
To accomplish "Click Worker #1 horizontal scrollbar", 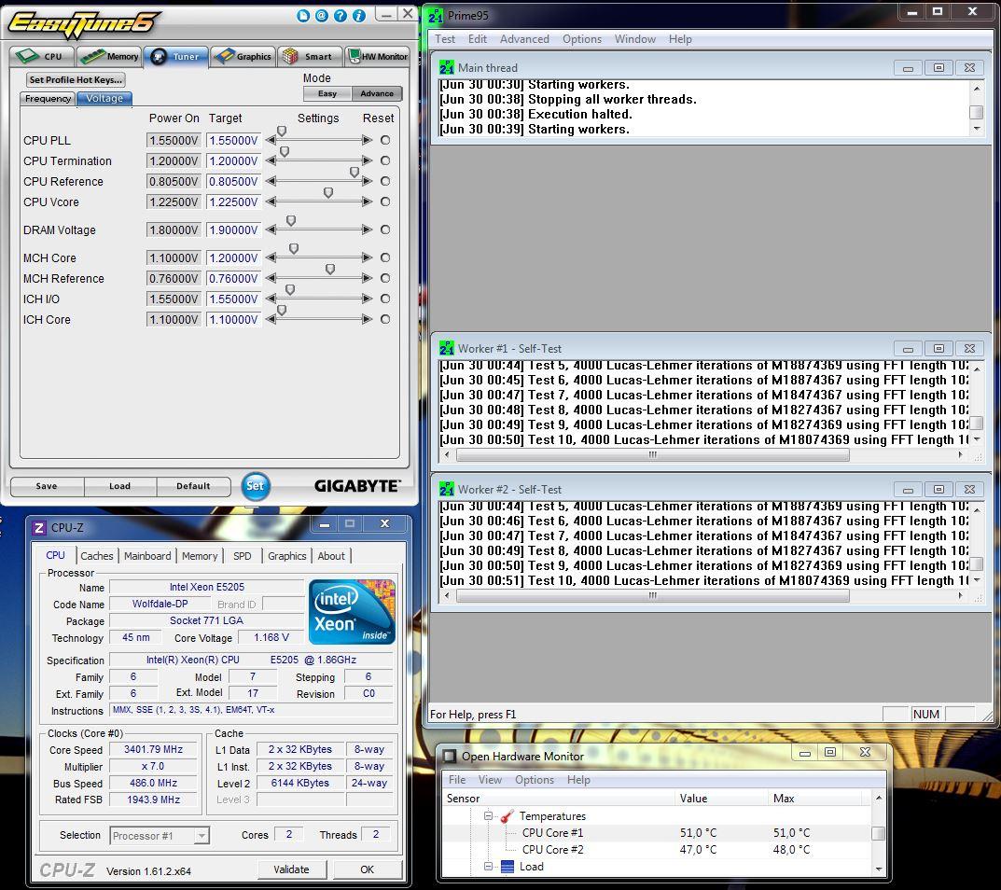I will (652, 454).
